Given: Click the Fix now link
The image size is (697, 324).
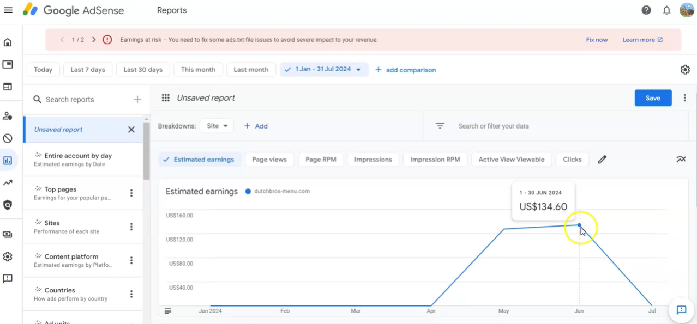Looking at the screenshot, I should click(x=597, y=40).
